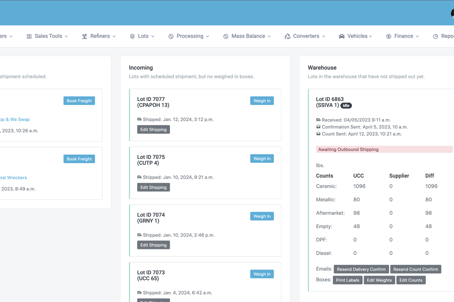
Task: Expand the Lots dropdown menu
Action: tap(153, 36)
